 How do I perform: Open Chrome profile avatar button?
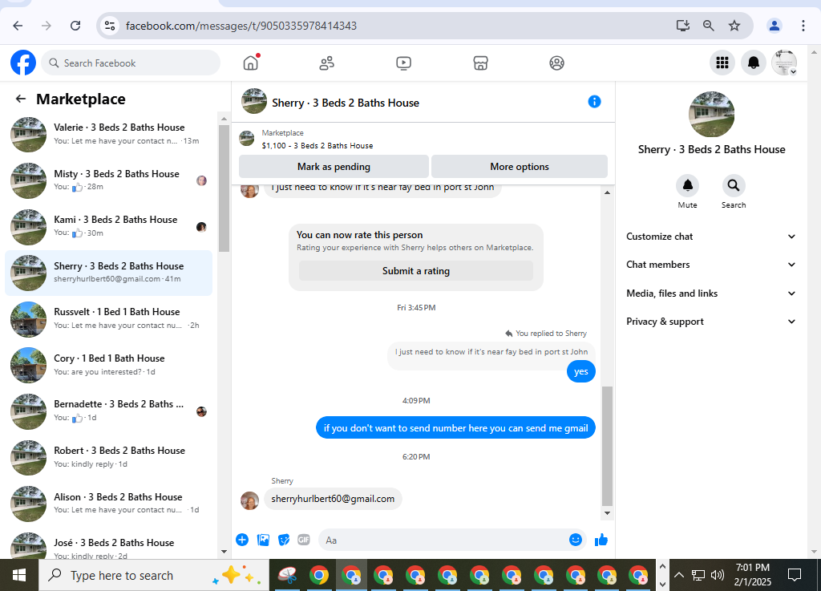pos(774,26)
